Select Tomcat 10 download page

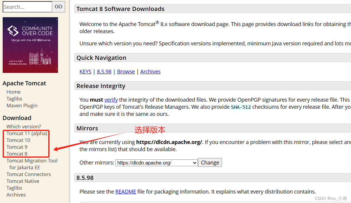pyautogui.click(x=18, y=140)
